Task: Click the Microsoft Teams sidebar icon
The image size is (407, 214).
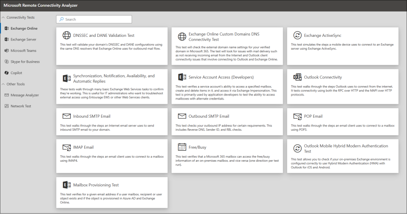Action: tap(7, 50)
